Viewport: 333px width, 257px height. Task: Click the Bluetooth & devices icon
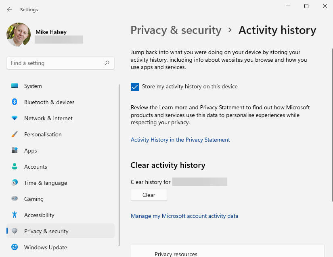[x=15, y=102]
